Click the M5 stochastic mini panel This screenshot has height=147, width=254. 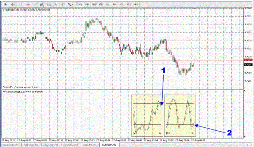point(180,116)
